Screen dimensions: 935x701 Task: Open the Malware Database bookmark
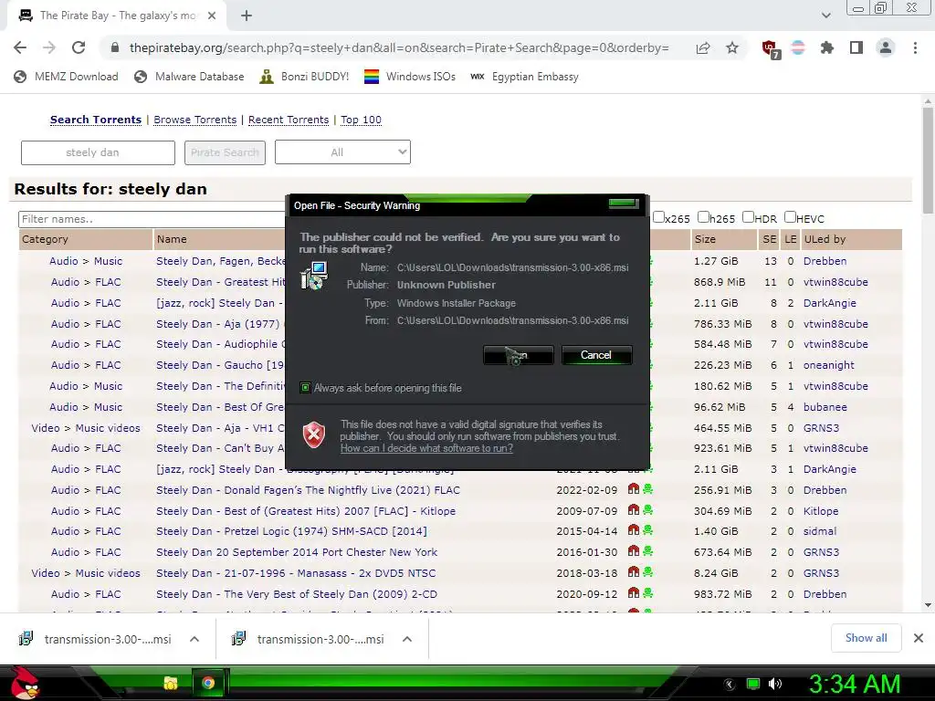189,77
